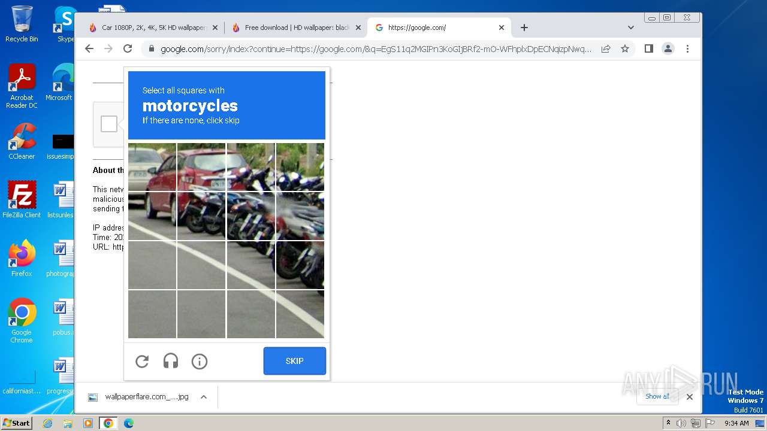Select first-row third tile with motorcycles
The width and height of the screenshot is (767, 431).
tap(250, 167)
